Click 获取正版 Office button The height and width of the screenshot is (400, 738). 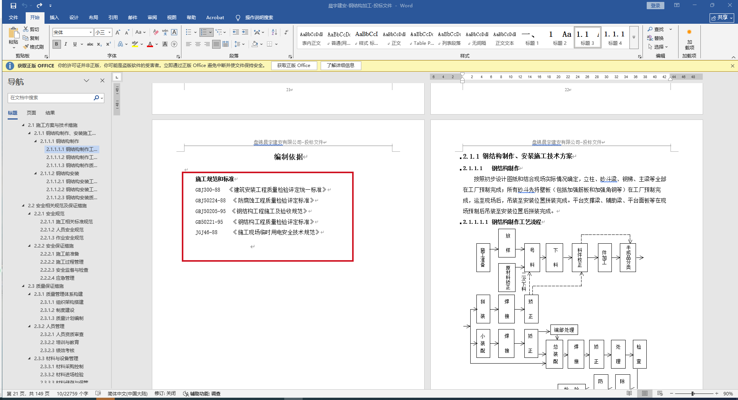pos(294,66)
